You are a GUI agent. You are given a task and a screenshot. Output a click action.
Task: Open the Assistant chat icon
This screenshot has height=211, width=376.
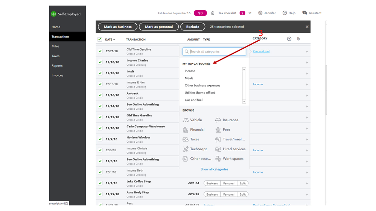(304, 13)
